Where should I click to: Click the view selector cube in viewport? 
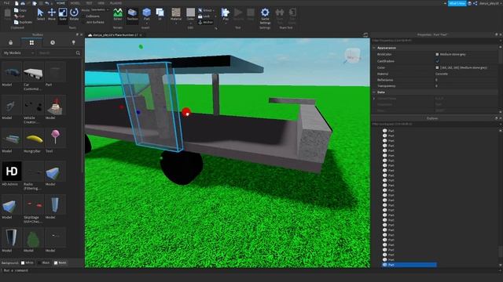[353, 56]
